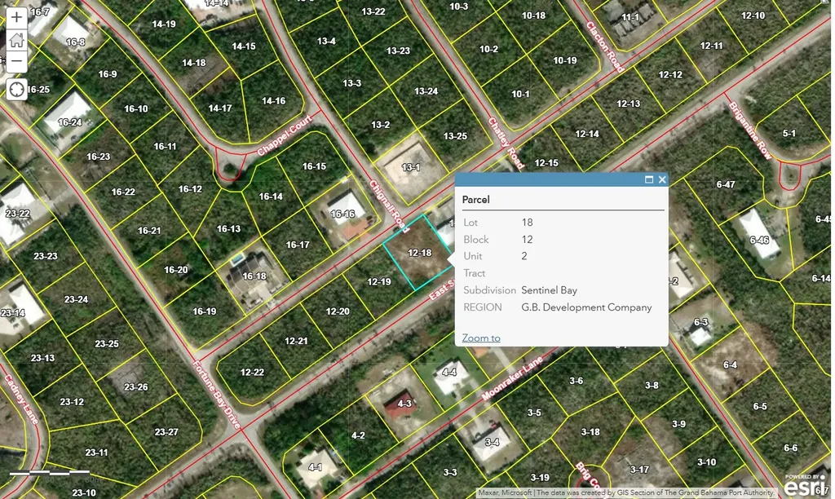This screenshot has width=835, height=499.
Task: Activate the find my location button
Action: click(x=16, y=89)
